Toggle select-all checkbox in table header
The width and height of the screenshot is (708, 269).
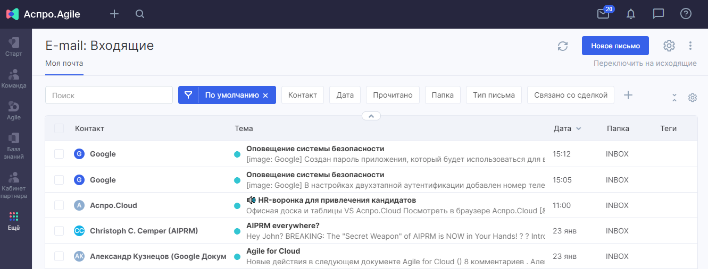point(59,128)
